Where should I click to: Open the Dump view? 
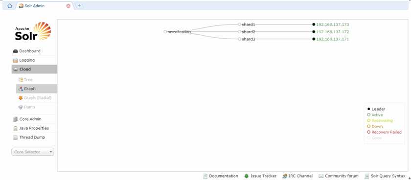click(x=29, y=107)
